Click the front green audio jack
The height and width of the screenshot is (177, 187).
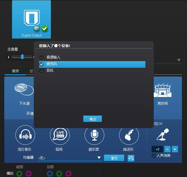[x=19, y=174]
